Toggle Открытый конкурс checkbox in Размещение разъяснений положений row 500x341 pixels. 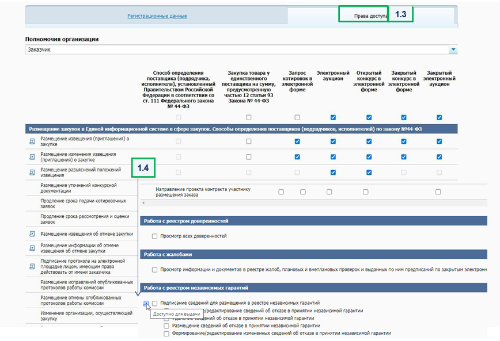369,173
